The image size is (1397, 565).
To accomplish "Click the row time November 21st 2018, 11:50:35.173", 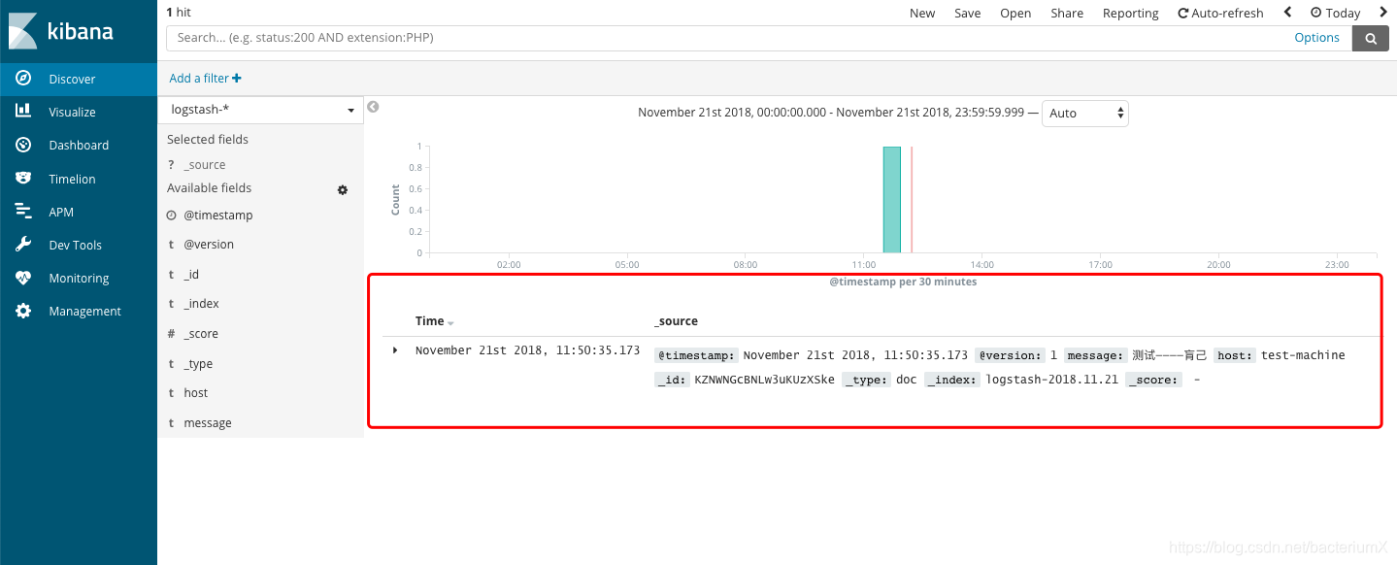I will click(x=527, y=350).
